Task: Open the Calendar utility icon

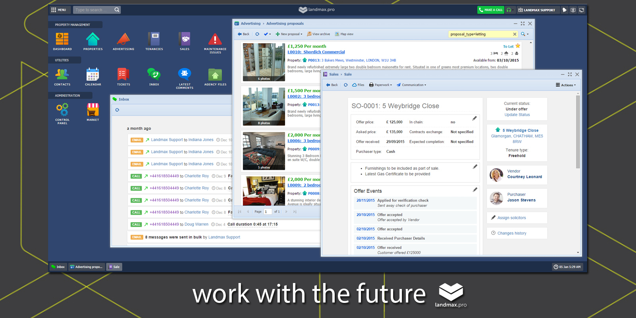Action: [93, 75]
